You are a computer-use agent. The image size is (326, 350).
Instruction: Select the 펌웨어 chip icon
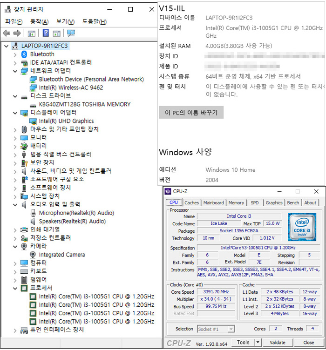click(24, 280)
